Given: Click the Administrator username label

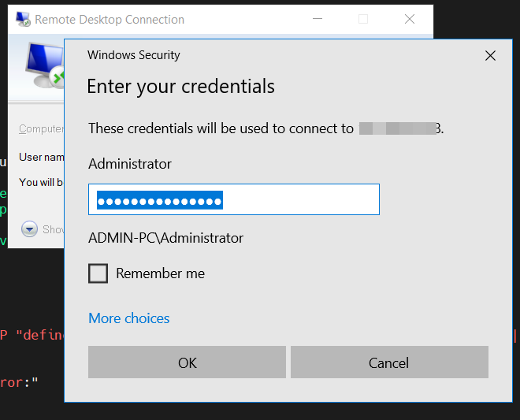Looking at the screenshot, I should (x=130, y=164).
